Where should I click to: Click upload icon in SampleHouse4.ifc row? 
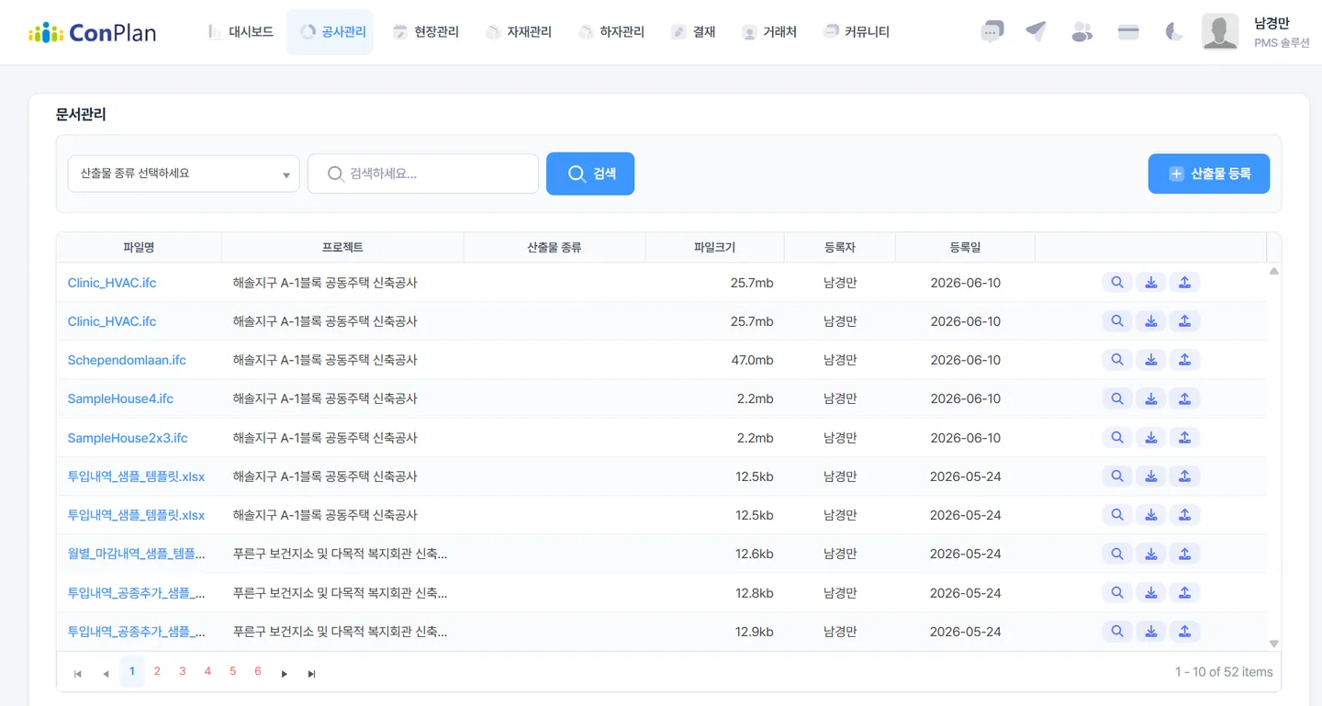1184,398
